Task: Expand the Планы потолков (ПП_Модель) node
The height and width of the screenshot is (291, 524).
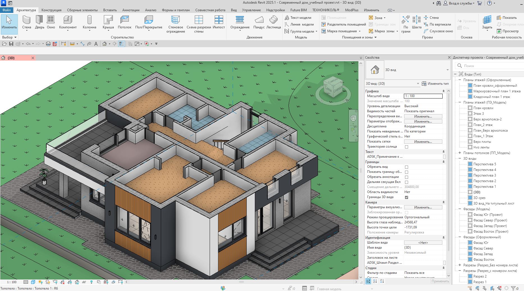Action: coord(460,153)
